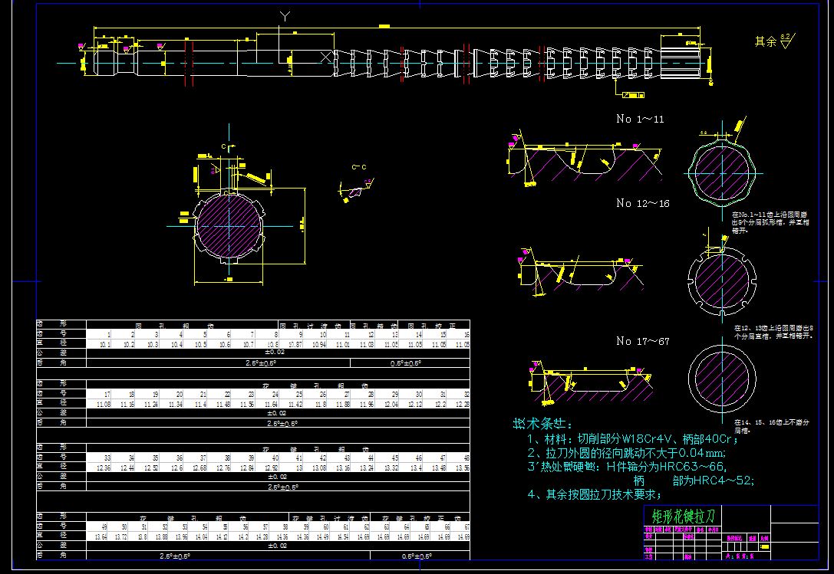This screenshot has width=834, height=574.
Task: Select technical note 4 其余按圆拉刀技术要求
Action: pos(595,495)
